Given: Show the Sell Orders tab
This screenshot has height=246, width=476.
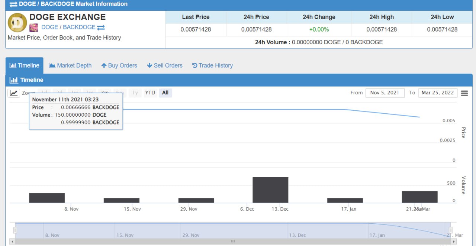Looking at the screenshot, I should pyautogui.click(x=165, y=65).
